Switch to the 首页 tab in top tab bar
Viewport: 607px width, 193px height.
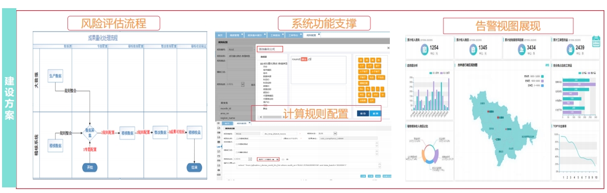pos(220,35)
